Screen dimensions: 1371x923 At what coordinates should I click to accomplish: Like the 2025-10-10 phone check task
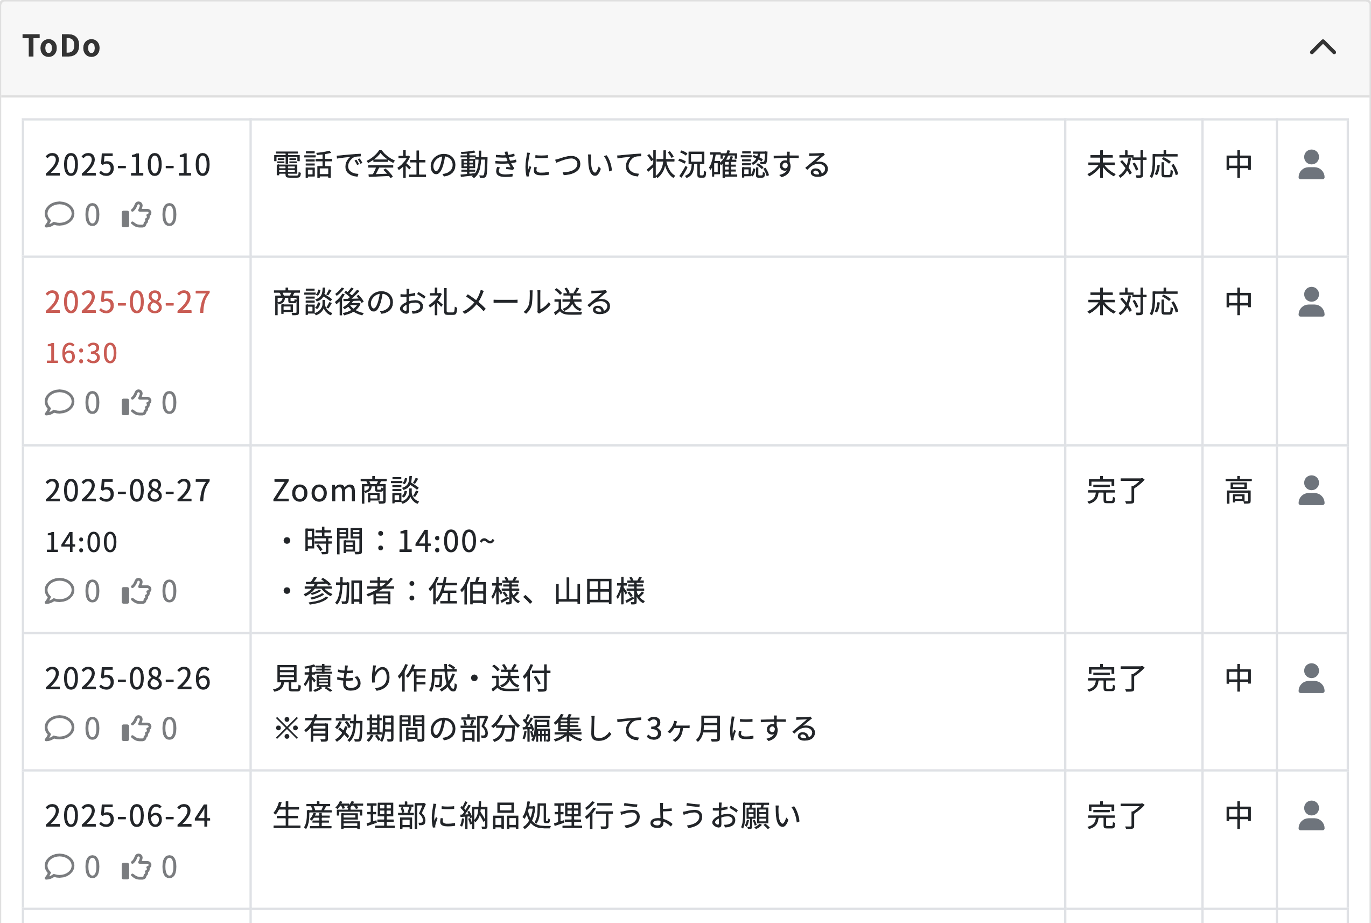[137, 215]
